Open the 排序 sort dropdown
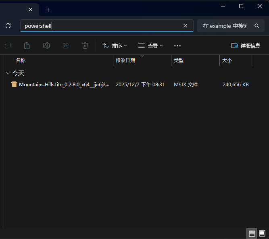Image resolution: width=269 pixels, height=239 pixels. pyautogui.click(x=115, y=46)
